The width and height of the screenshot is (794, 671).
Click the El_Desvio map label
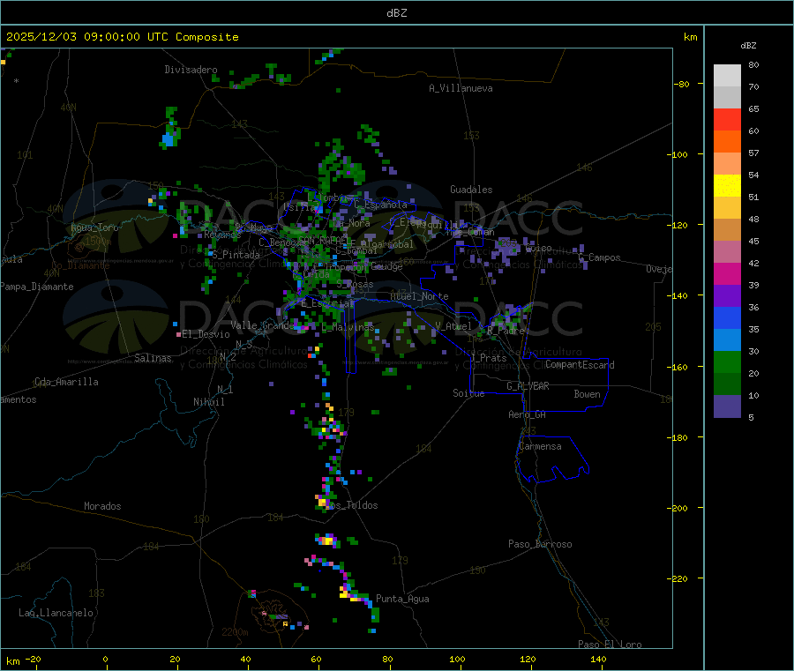(x=206, y=334)
